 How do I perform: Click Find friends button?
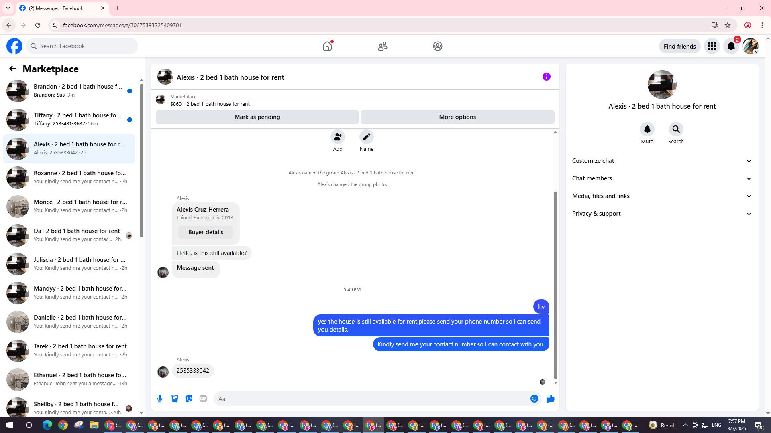coord(679,46)
